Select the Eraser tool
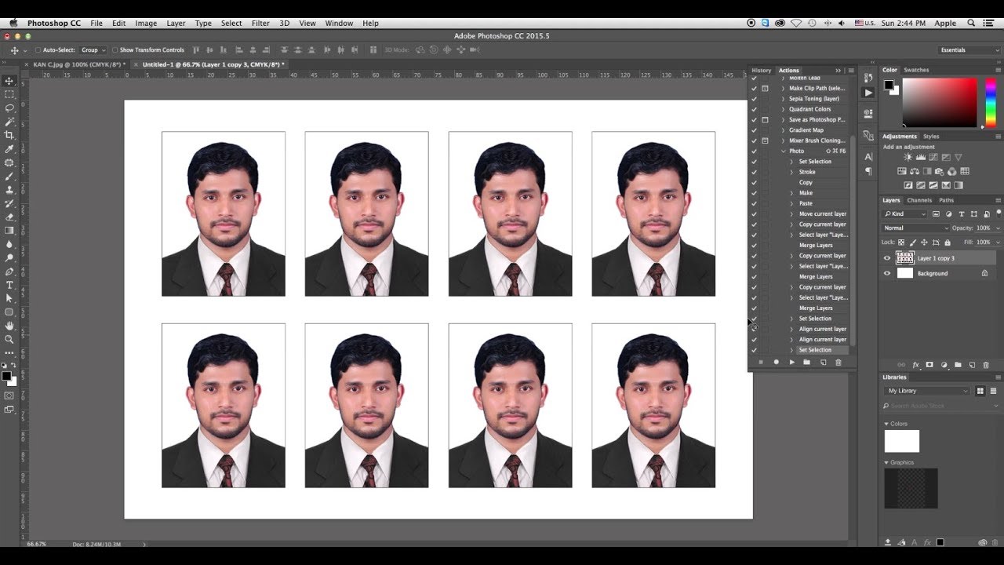 9,217
